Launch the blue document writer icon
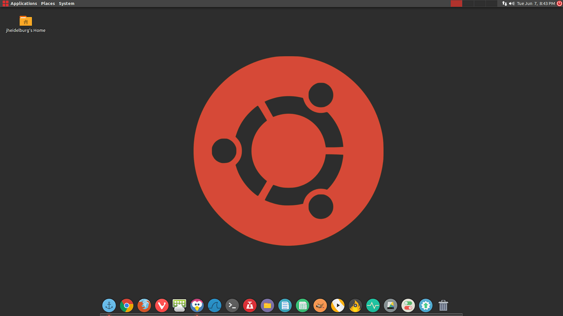This screenshot has width=563, height=316. pyautogui.click(x=285, y=305)
